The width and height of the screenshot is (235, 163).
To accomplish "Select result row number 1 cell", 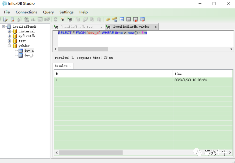I will (113, 80).
